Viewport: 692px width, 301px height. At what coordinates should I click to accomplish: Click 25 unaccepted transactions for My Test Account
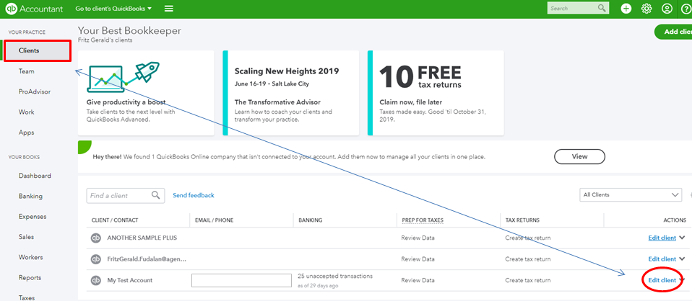point(335,277)
